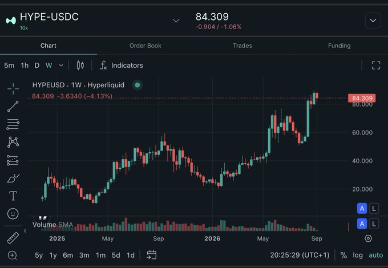
Task: Toggle auto scale mode
Action: (375, 255)
